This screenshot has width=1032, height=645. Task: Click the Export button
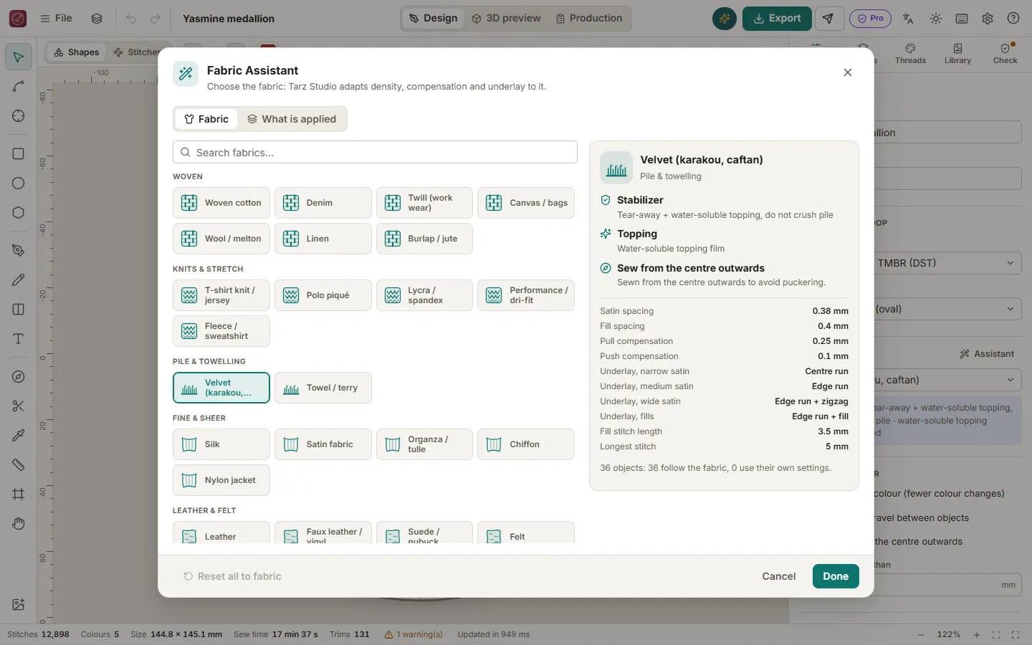(777, 19)
